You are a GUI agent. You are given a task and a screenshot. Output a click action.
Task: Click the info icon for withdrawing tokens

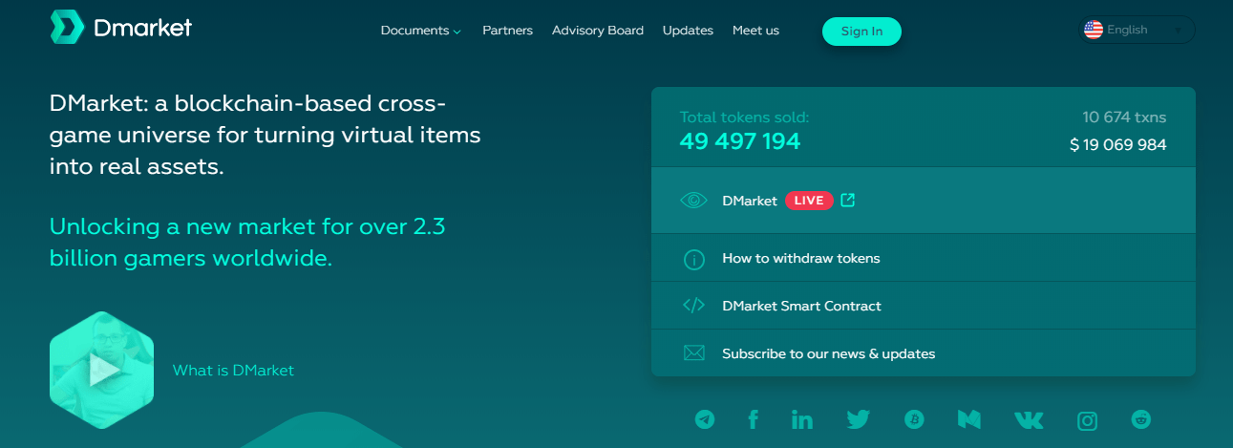click(693, 259)
